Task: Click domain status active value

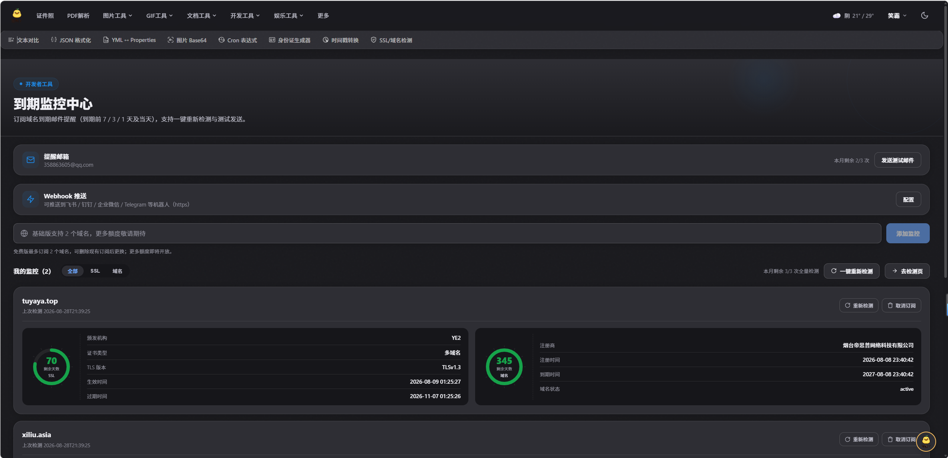Action: (906, 389)
